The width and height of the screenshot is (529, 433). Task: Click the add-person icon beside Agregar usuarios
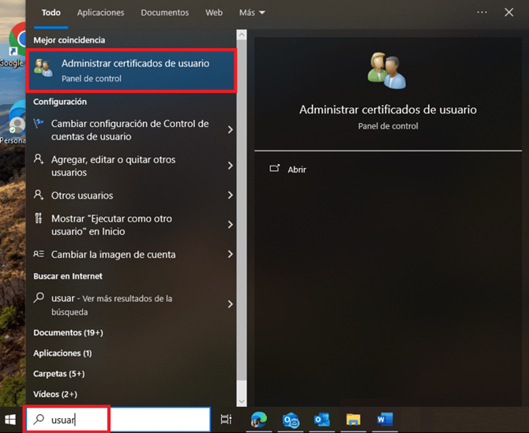(x=39, y=159)
